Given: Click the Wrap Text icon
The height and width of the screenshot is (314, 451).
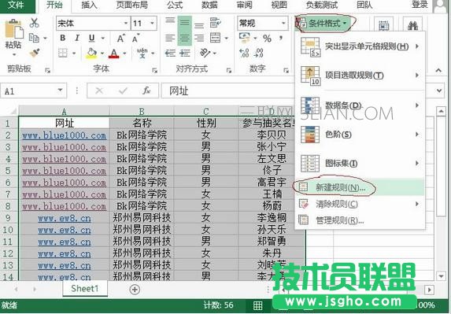Looking at the screenshot, I should coord(216,22).
